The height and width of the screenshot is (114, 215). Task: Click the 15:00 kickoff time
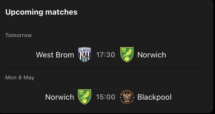[x=106, y=97]
